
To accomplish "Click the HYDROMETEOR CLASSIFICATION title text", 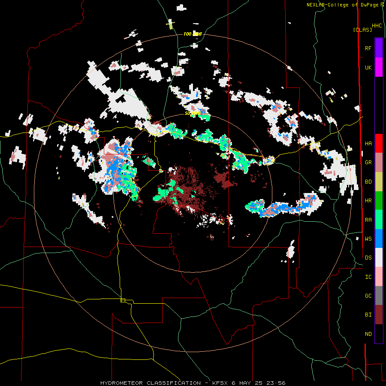I will [151, 383].
